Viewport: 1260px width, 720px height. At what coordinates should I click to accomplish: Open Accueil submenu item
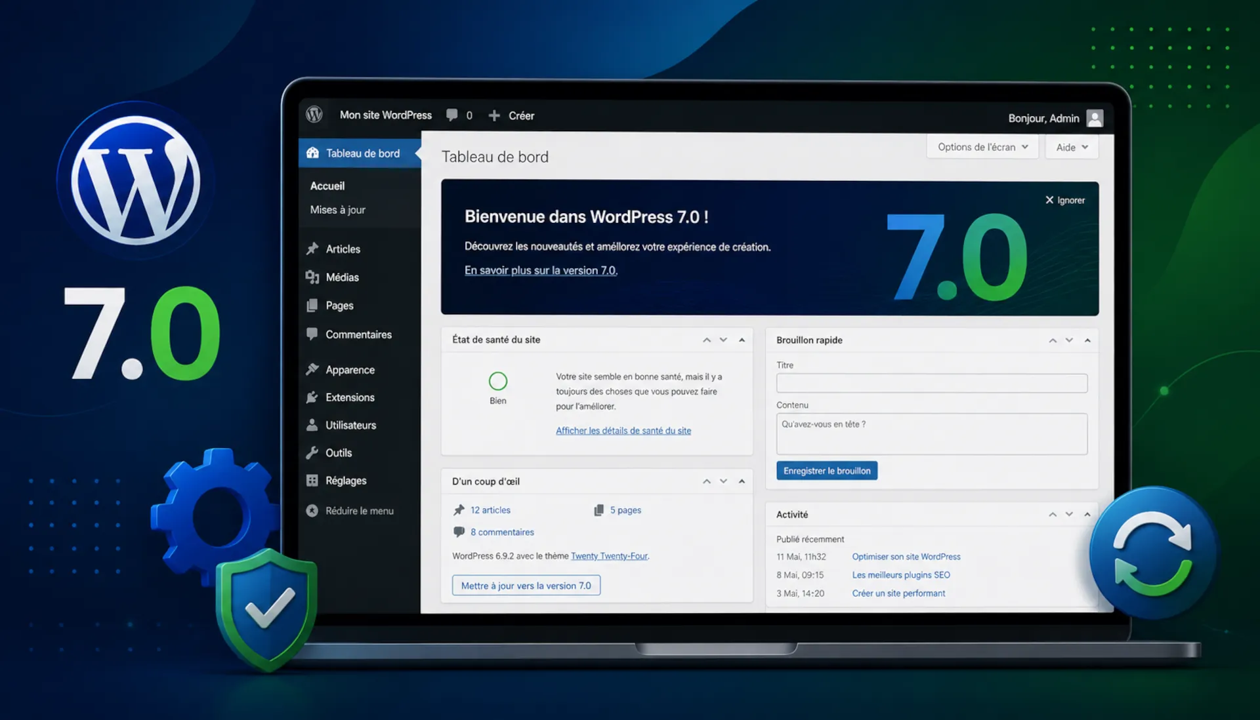pyautogui.click(x=327, y=186)
